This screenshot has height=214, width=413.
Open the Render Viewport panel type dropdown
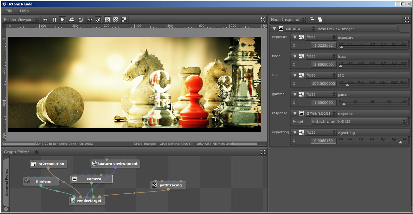(x=21, y=20)
